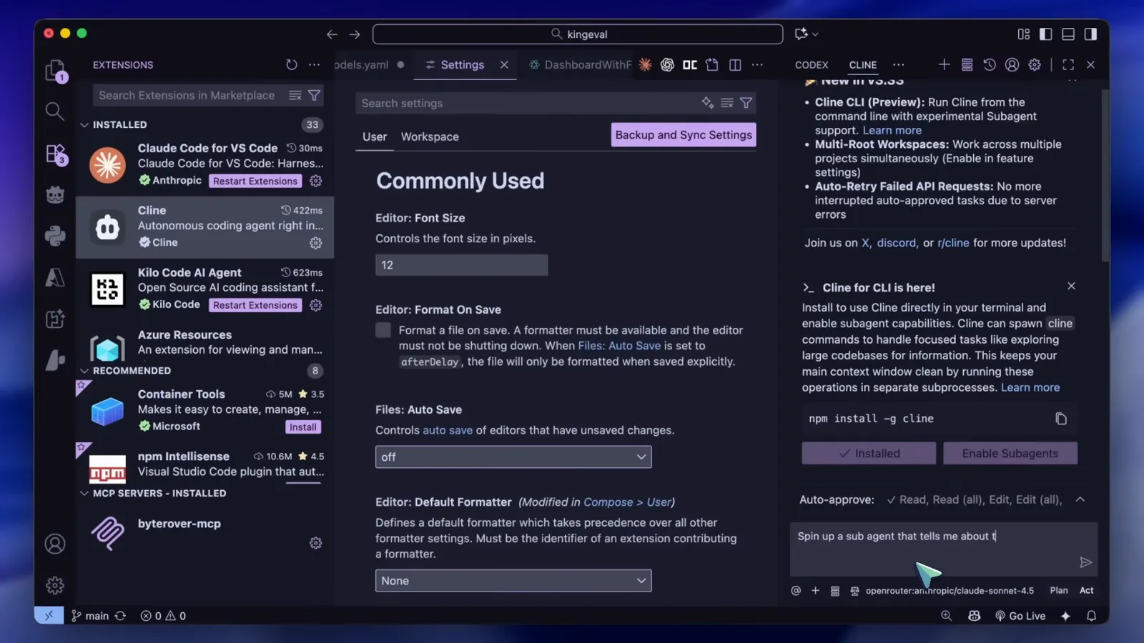Toggle Format On Save checkbox

tap(383, 330)
